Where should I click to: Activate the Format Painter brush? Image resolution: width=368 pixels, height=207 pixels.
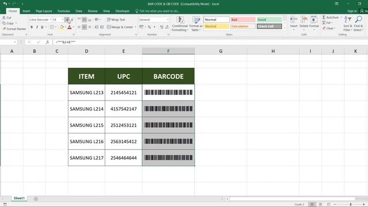(4, 29)
